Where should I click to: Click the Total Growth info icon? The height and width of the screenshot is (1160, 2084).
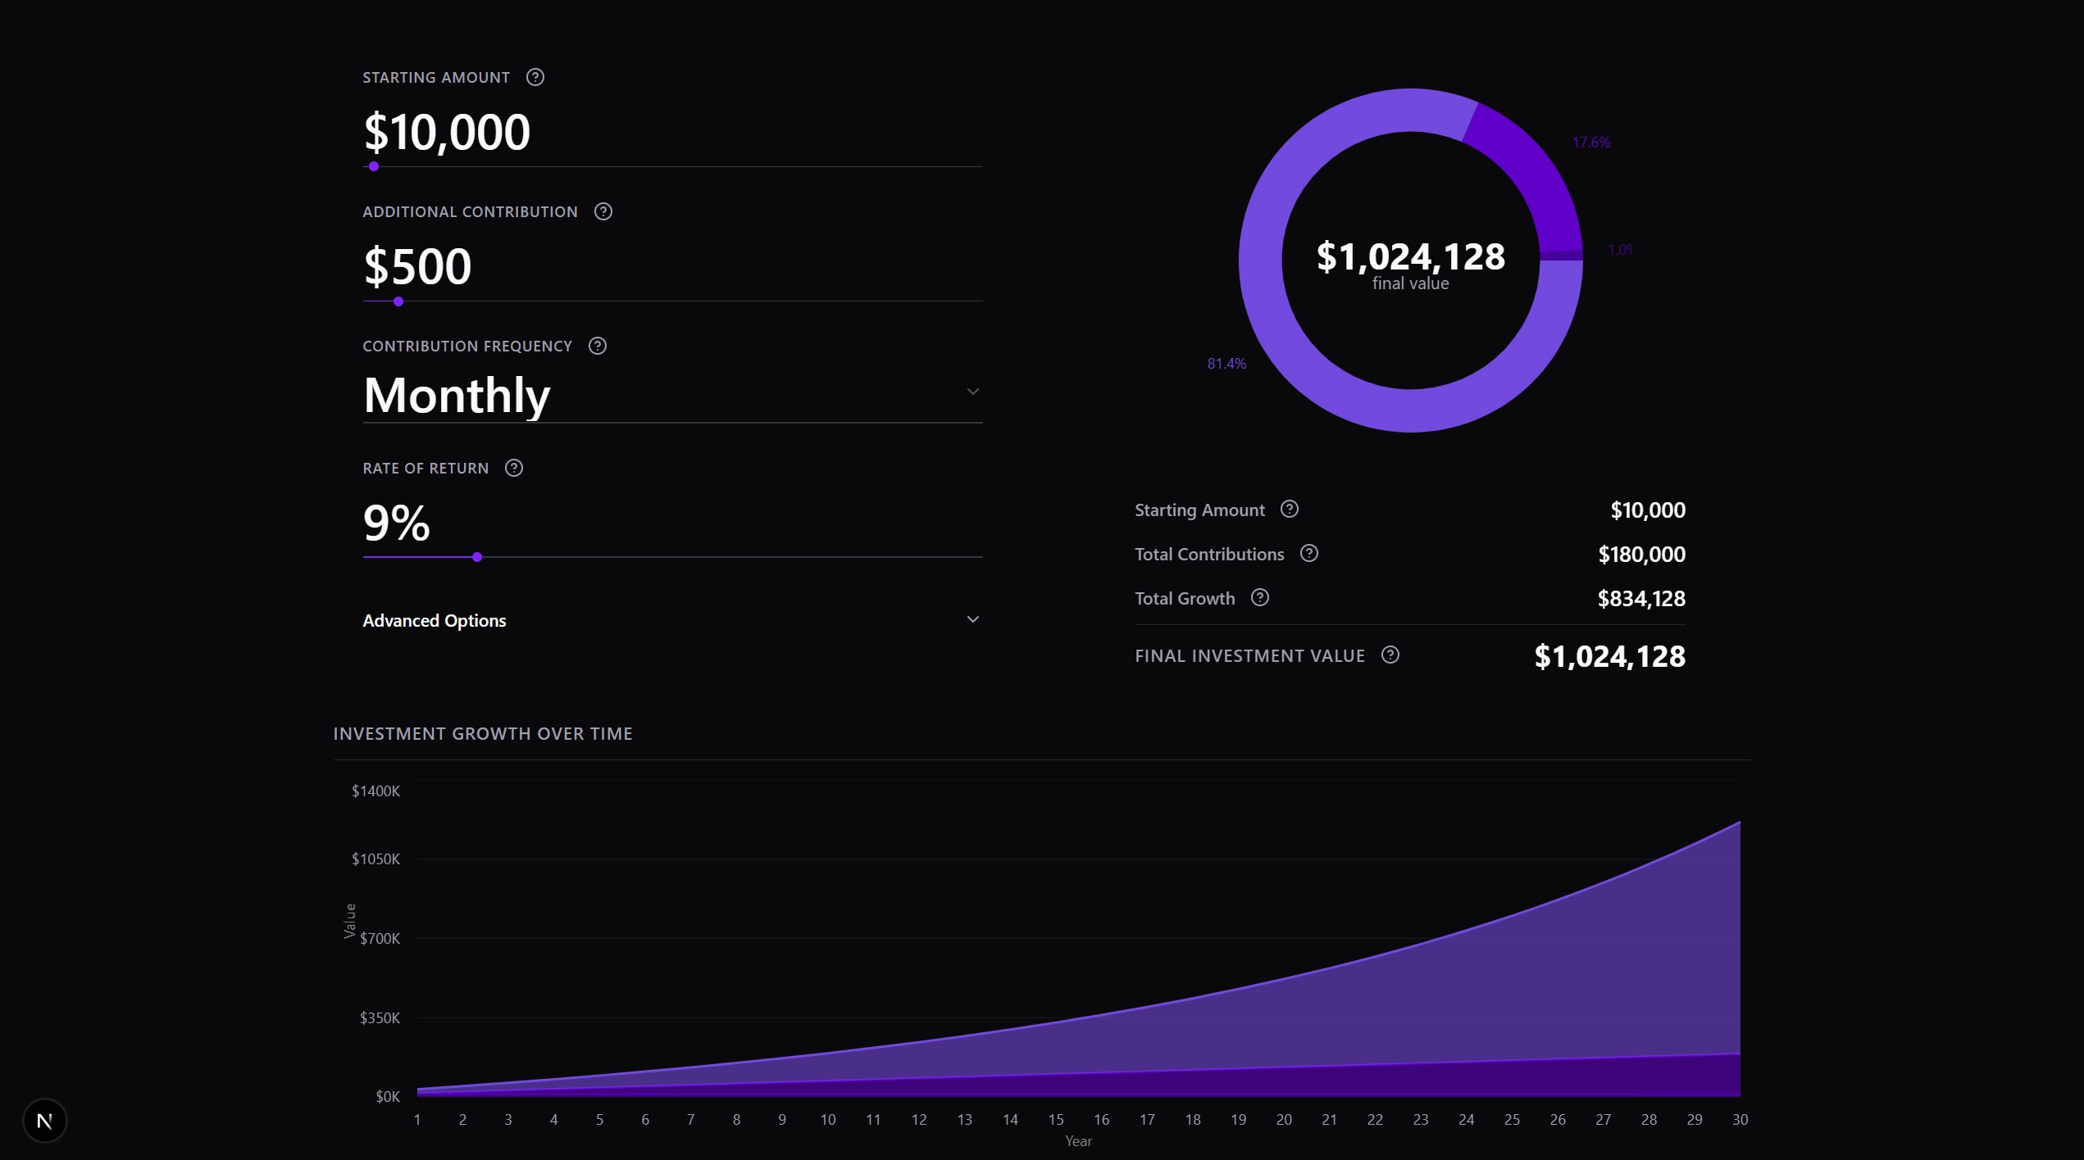(1260, 598)
